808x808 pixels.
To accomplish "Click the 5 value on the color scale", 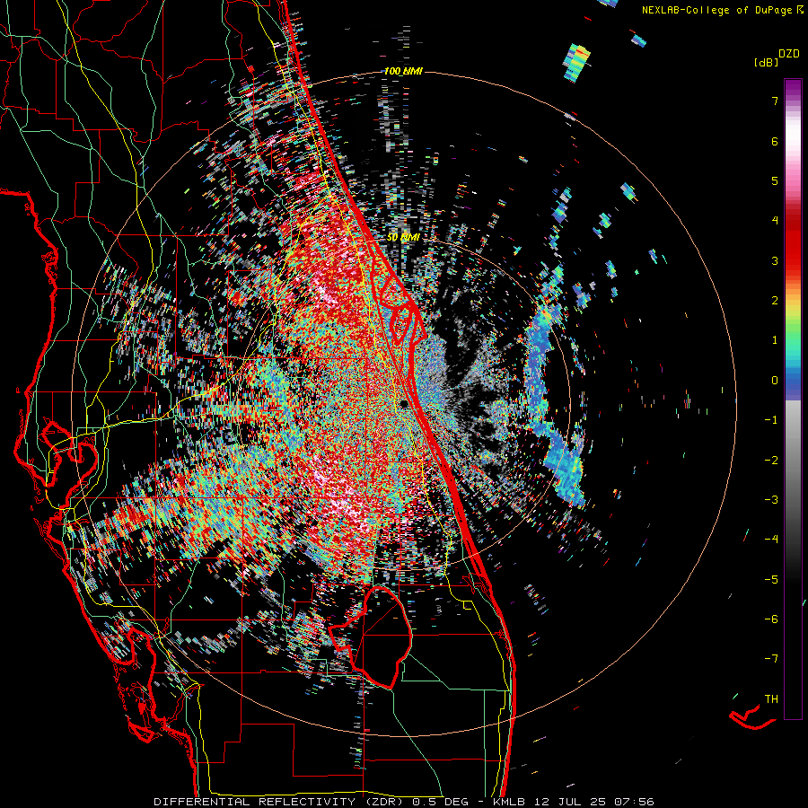I will tap(775, 180).
